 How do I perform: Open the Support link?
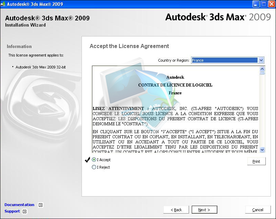[x=12, y=211]
